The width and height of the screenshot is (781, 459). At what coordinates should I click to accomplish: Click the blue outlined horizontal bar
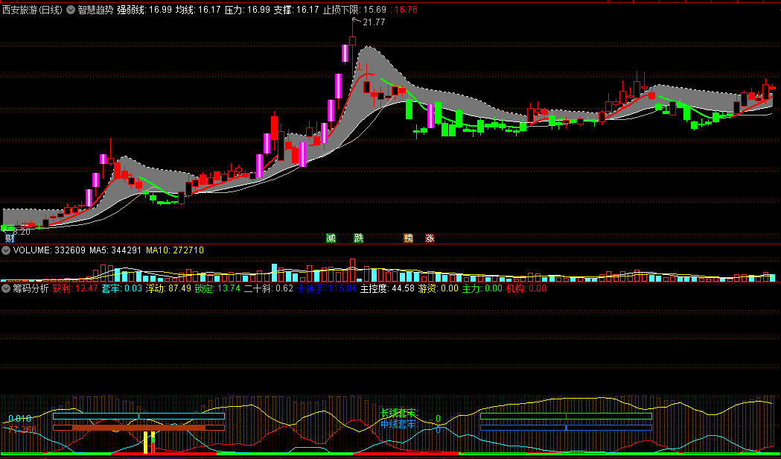tap(566, 428)
